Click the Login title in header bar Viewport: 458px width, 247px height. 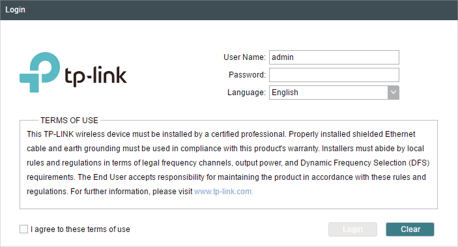(x=15, y=10)
